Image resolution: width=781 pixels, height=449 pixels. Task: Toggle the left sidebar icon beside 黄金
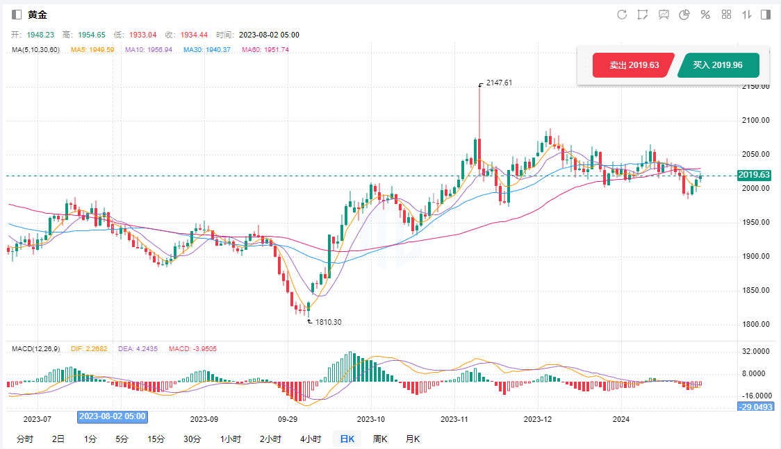(x=17, y=15)
